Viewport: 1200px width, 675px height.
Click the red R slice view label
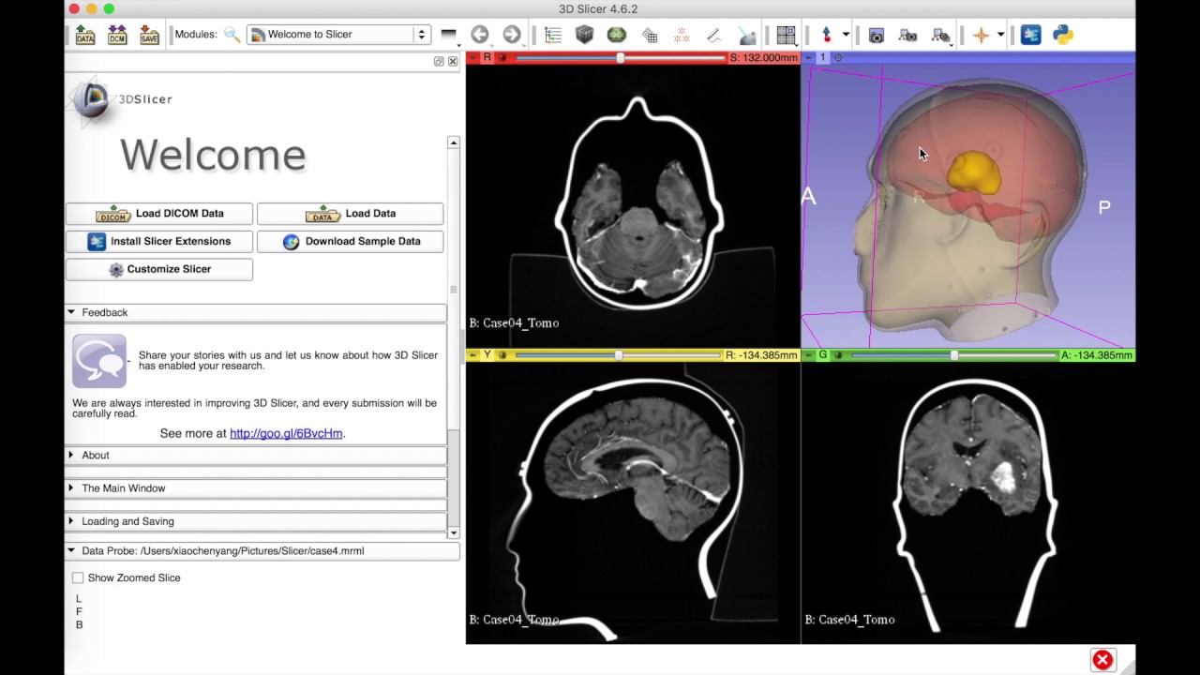487,58
